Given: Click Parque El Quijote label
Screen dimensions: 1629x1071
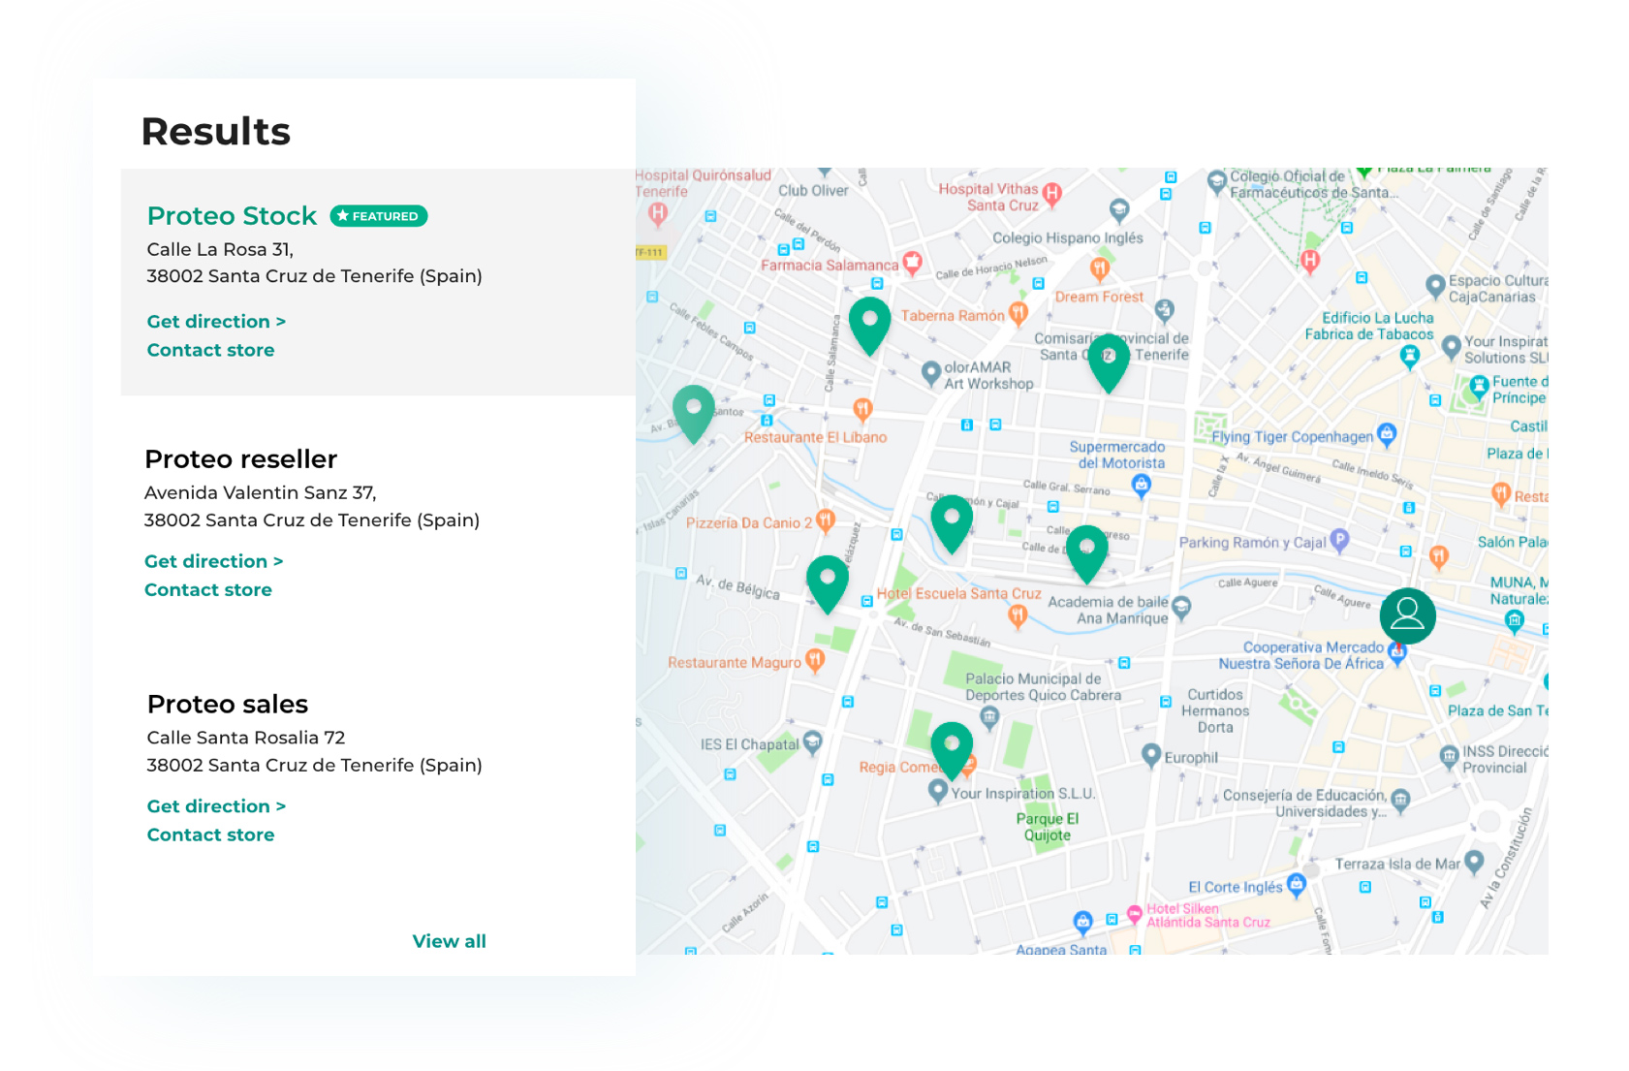Looking at the screenshot, I should click(x=1047, y=827).
